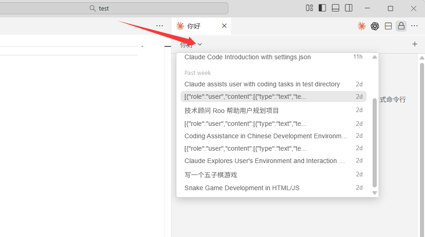Minimize the window
The image size is (425, 237).
[367, 8]
